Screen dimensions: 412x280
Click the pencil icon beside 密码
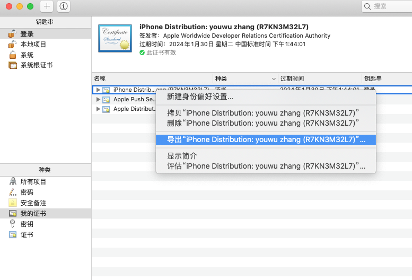pos(12,192)
